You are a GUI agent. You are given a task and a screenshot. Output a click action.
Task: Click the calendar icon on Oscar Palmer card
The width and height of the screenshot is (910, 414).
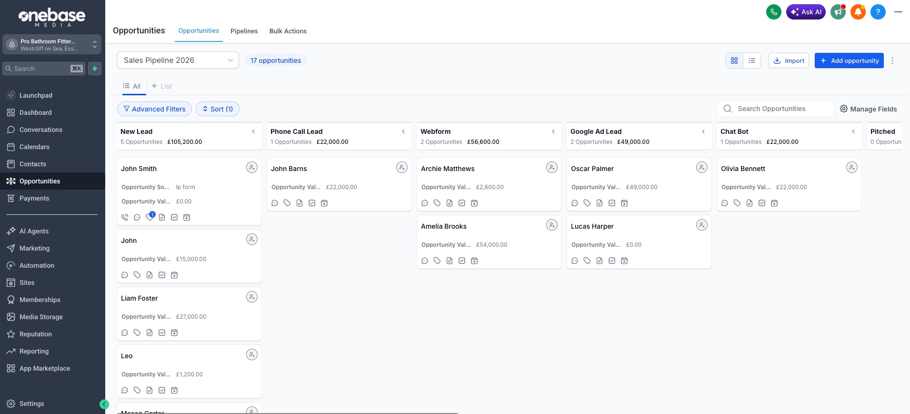click(624, 203)
